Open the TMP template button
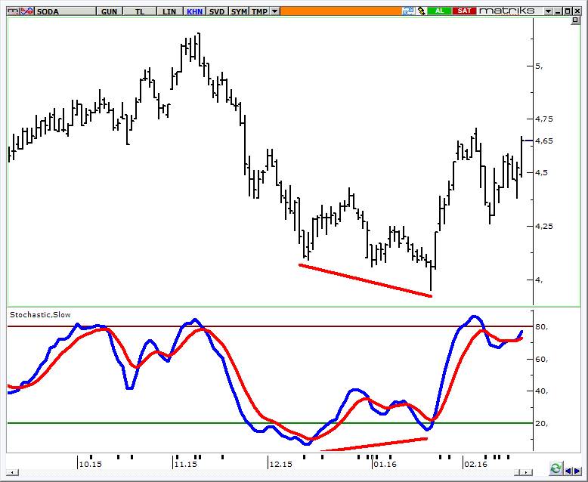The width and height of the screenshot is (588, 482). click(259, 11)
